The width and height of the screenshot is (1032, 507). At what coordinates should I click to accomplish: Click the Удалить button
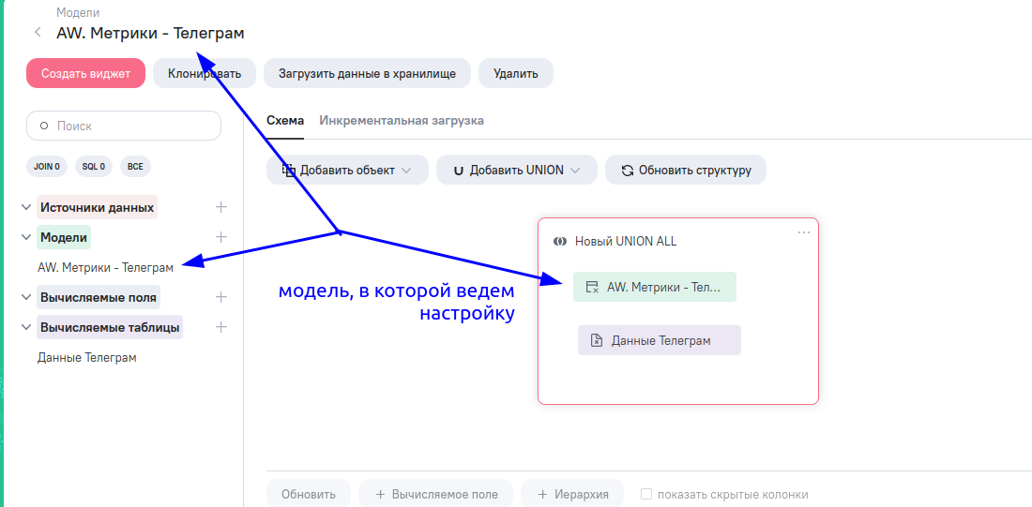click(515, 74)
